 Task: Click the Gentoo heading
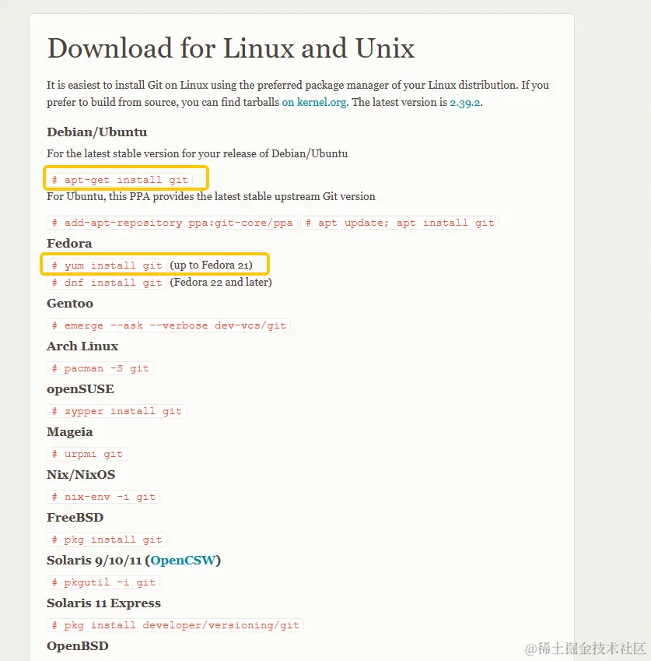pyautogui.click(x=70, y=303)
